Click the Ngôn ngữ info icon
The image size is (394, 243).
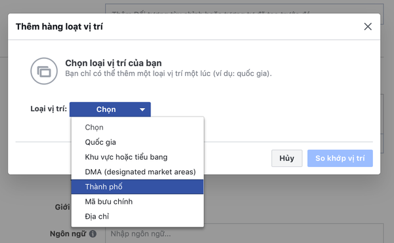(x=93, y=234)
